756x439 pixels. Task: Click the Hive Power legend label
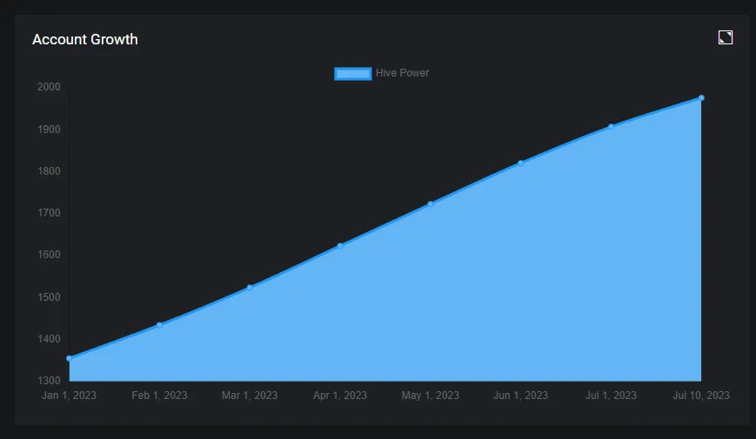coord(402,73)
